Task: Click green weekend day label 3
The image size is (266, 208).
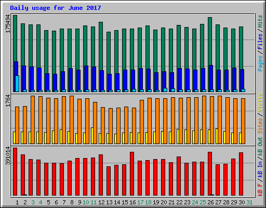Action: tap(33, 202)
